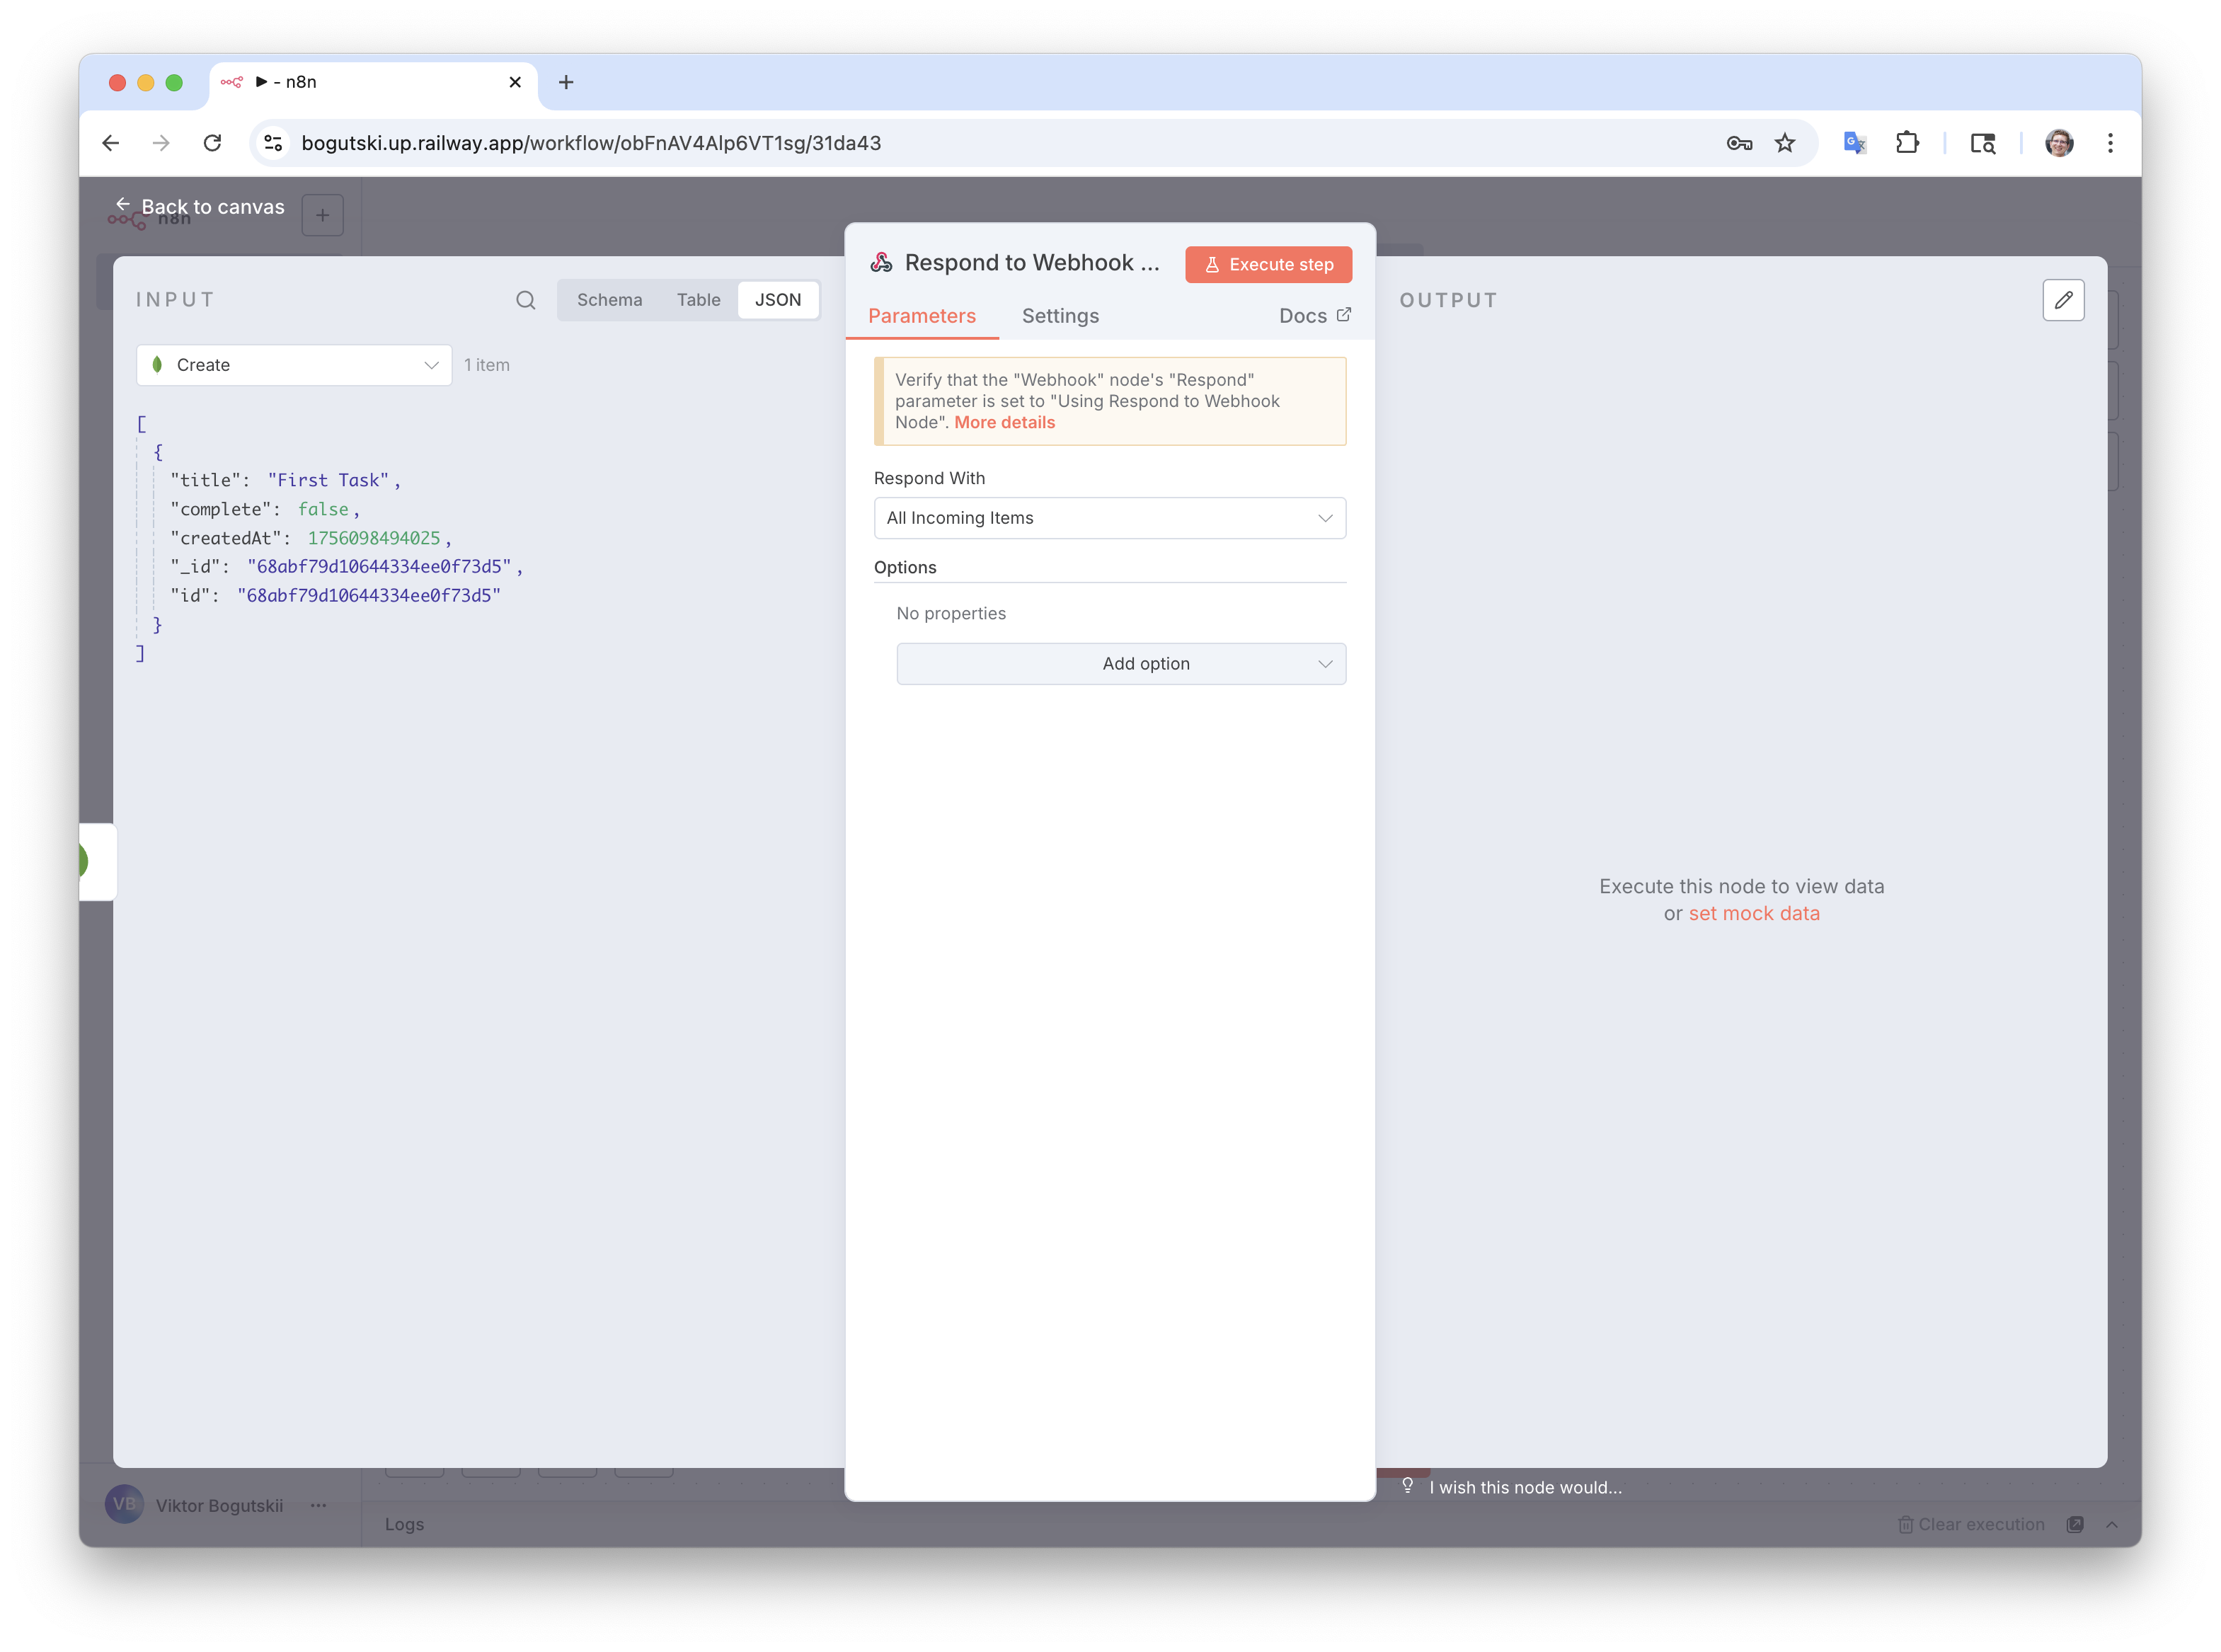This screenshot has height=1652, width=2221.
Task: Open the browser extensions puzzle icon
Action: 1907,143
